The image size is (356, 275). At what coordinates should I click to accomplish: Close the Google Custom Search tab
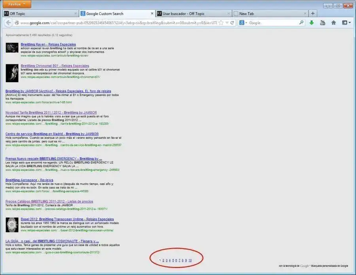tap(152, 13)
